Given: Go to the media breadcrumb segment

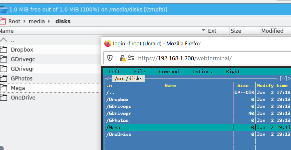Looking at the screenshot, I should click(37, 21).
